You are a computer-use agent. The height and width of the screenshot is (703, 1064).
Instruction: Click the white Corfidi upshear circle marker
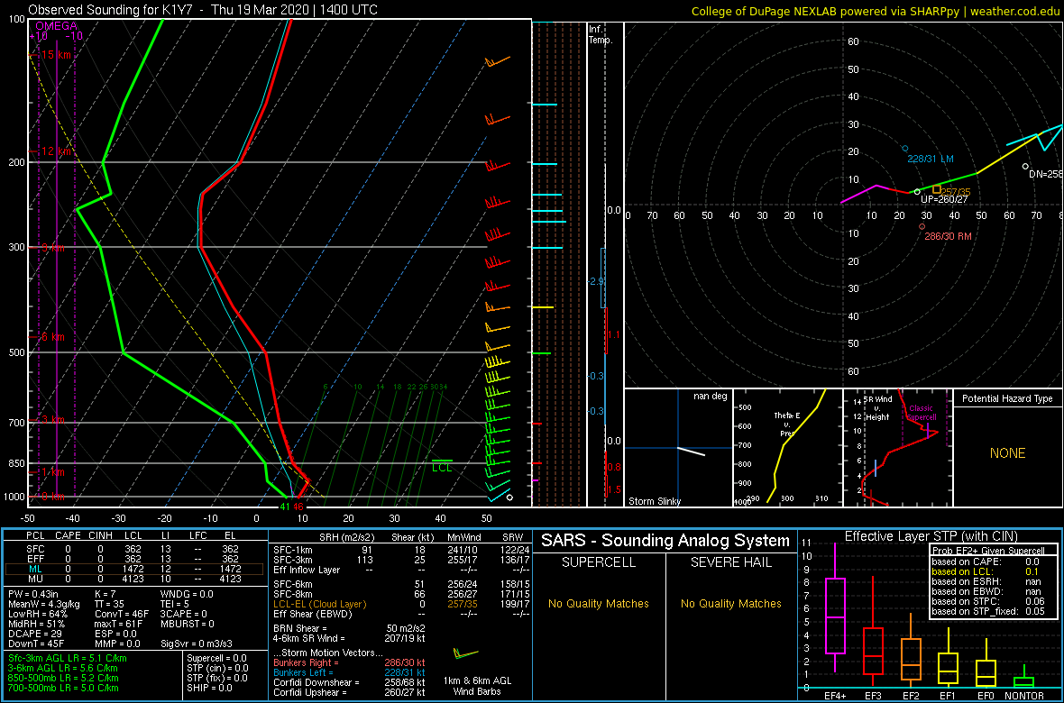point(917,192)
